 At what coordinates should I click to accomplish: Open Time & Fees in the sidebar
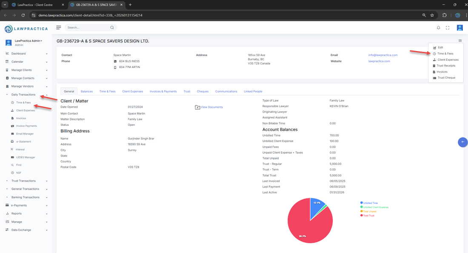coord(23,102)
